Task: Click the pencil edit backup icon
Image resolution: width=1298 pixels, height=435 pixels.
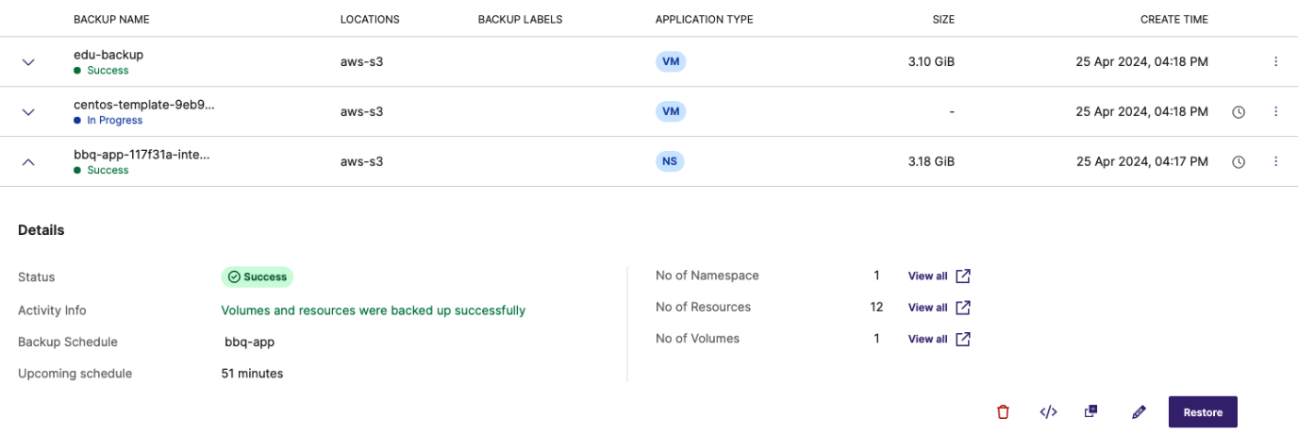Action: (1139, 412)
